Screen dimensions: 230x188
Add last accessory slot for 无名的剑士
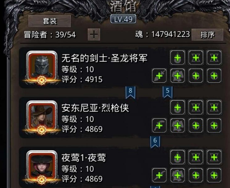(x=214, y=76)
